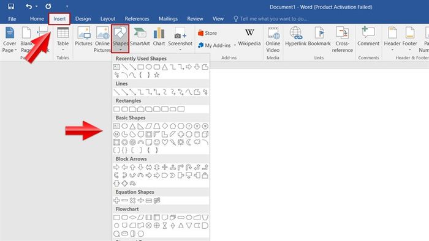Select the right block arrow shape

(116, 167)
